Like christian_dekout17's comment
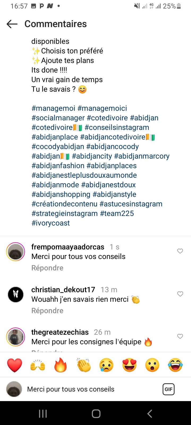The height and width of the screenshot is (425, 191). pyautogui.click(x=180, y=294)
